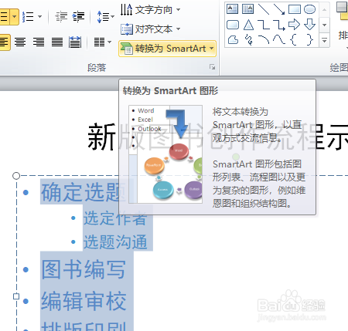Select the down arrow shape
The image size is (348, 331).
point(309,25)
